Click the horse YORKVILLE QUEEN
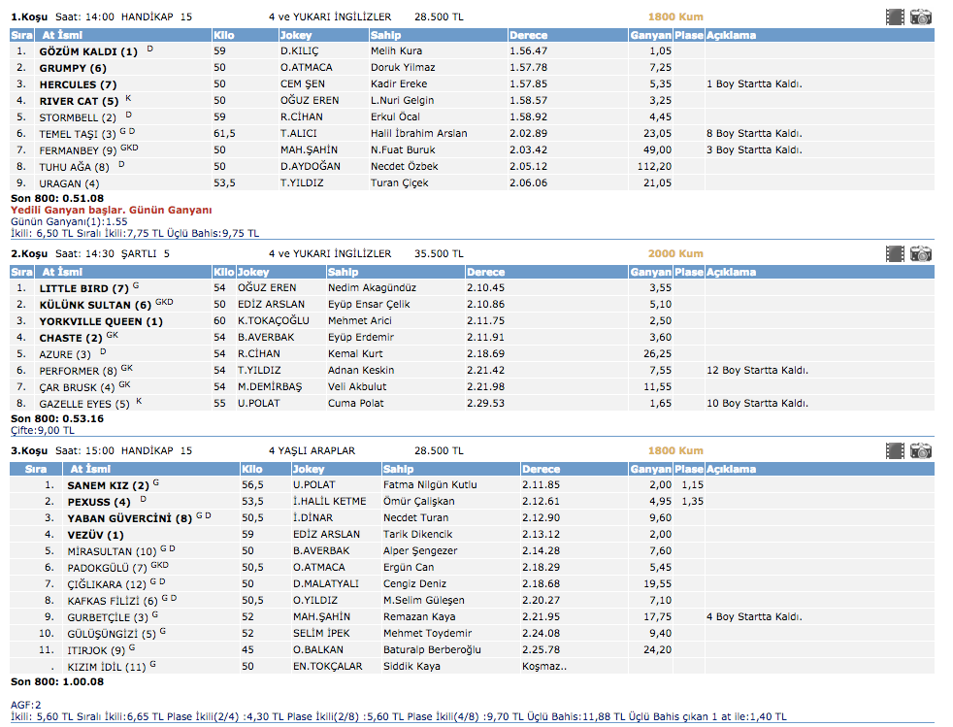The width and height of the screenshot is (953, 727). [x=93, y=321]
